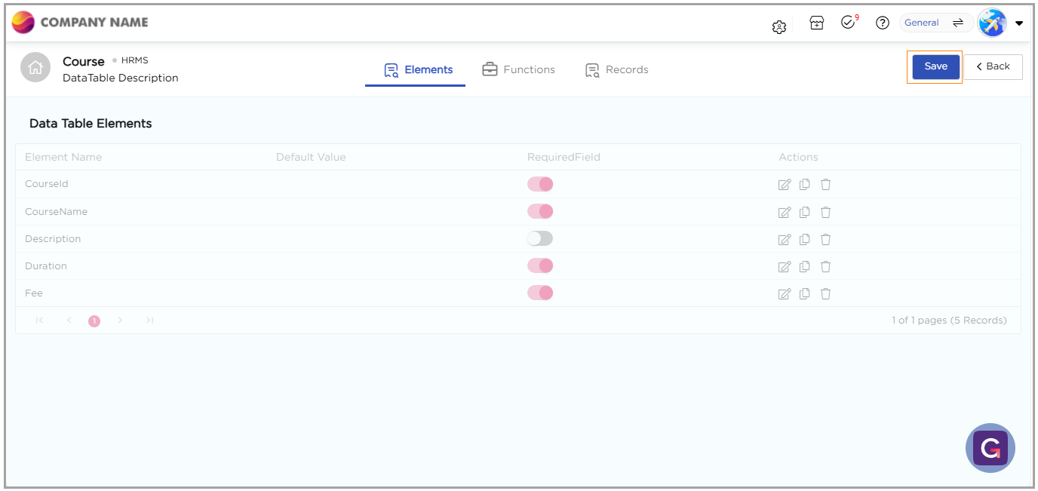
Task: Switch to the Records tab
Action: tap(617, 69)
